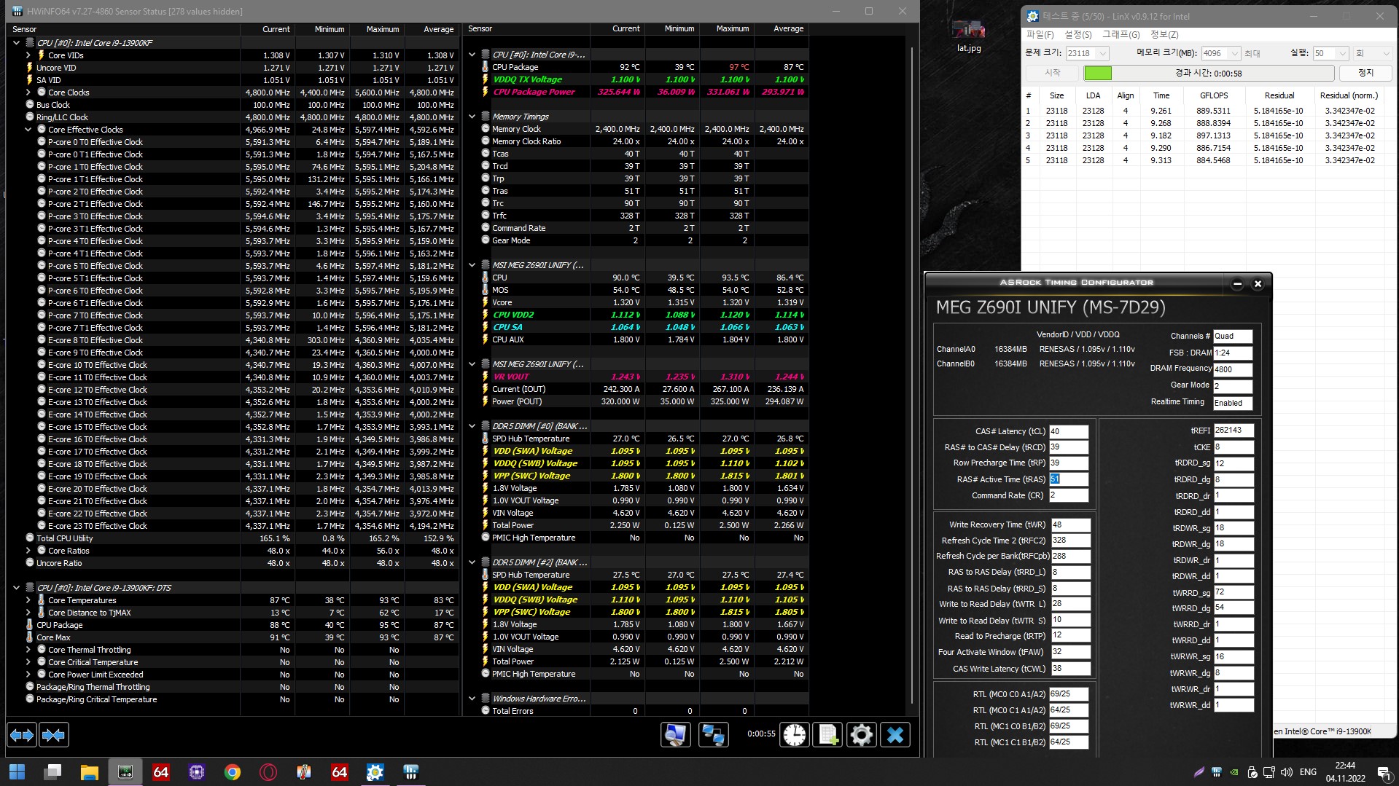Screen dimensions: 1399x786
Task: Click the purple CPU chip taskbar icon
Action: tap(197, 772)
